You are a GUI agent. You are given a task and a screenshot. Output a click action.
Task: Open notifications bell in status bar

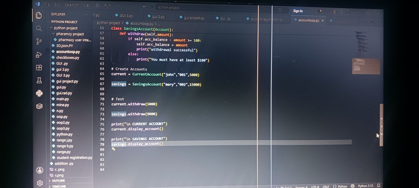coord(379,186)
